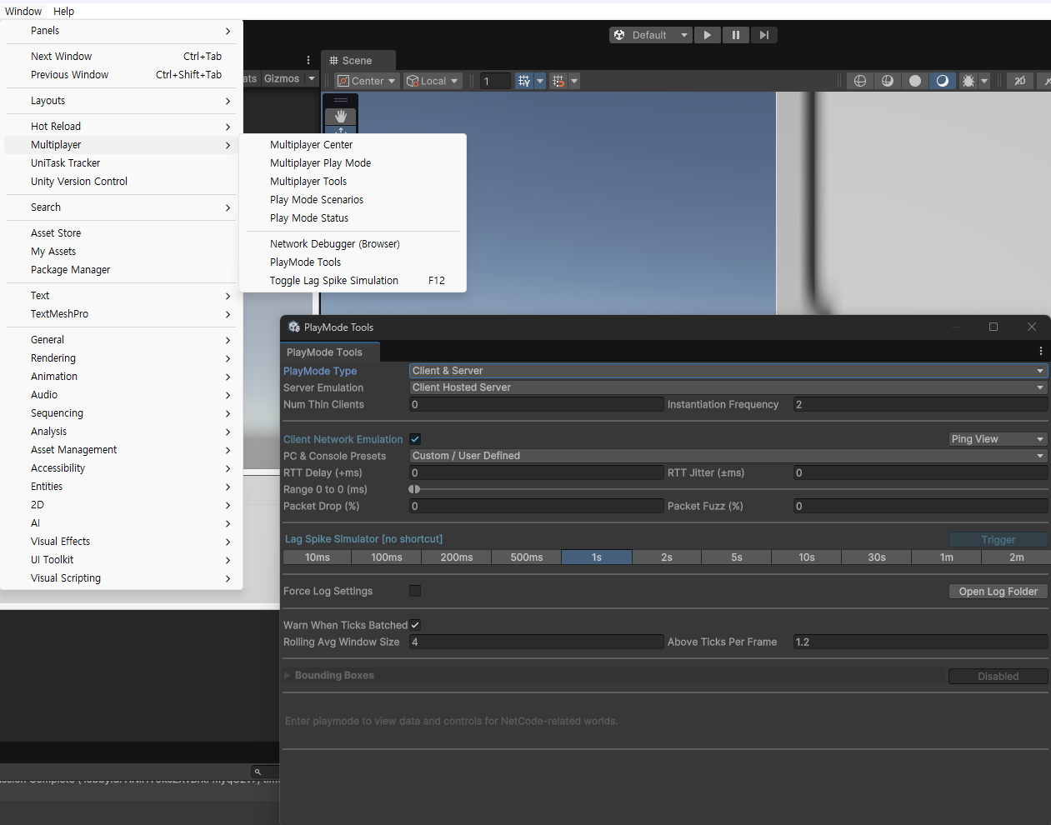Toggle 2D view mode icon
1051x825 pixels.
(1019, 81)
